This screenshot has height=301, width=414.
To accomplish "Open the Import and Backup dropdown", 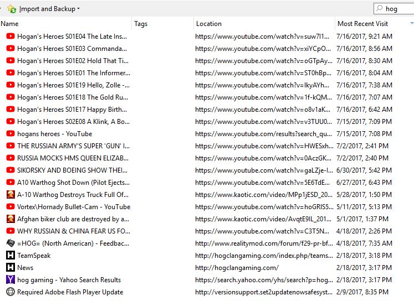I will pyautogui.click(x=44, y=9).
